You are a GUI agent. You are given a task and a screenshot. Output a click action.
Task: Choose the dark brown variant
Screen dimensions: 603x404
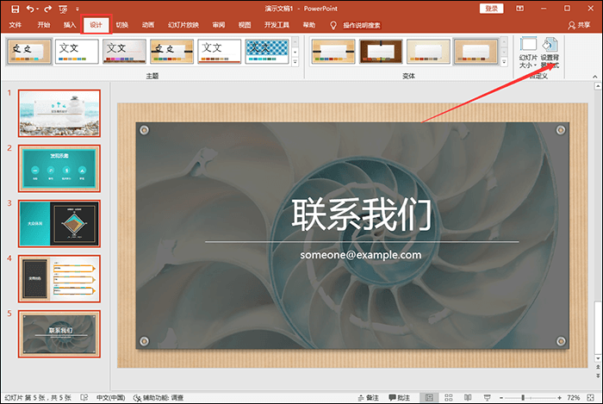(x=381, y=51)
